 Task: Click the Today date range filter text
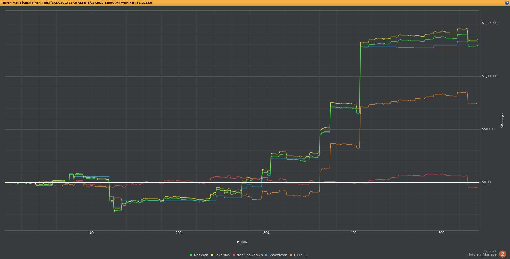click(x=81, y=3)
